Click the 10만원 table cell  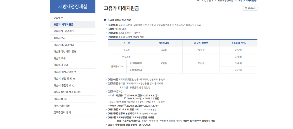(x=238, y=50)
